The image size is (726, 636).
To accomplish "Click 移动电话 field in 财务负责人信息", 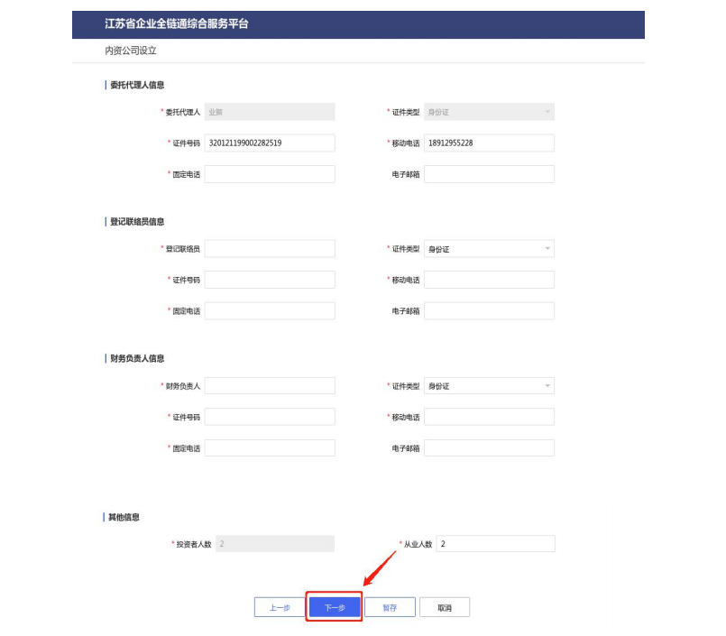I will 490,417.
